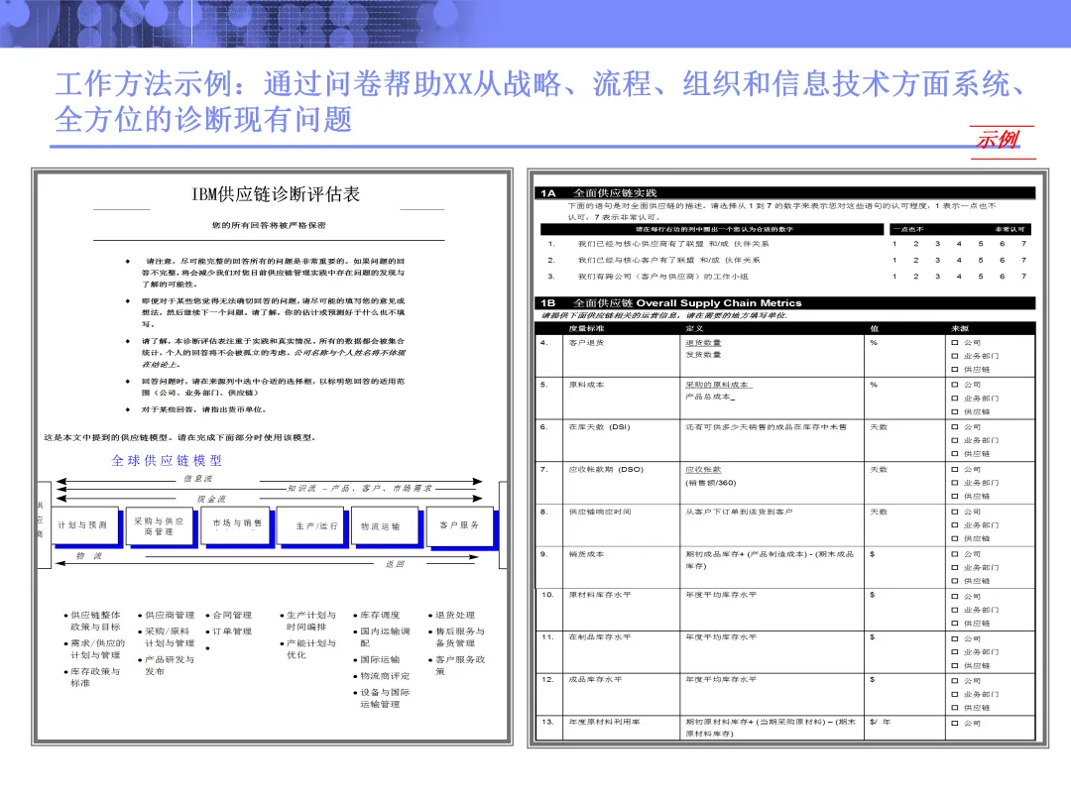Click the 全球供应链模型 heading
This screenshot has width=1071, height=803.
[x=167, y=461]
